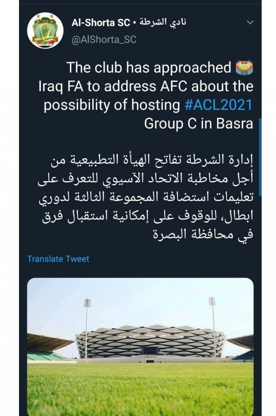
Task: Click "The club has approached" text line
Action: [148, 68]
